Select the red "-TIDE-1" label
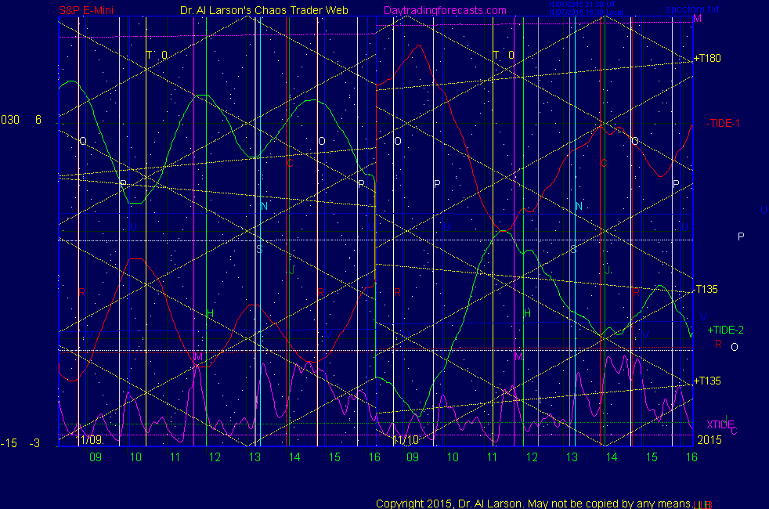The image size is (769, 509). click(723, 123)
